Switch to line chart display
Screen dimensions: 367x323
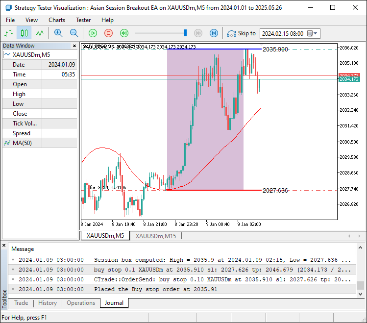pyautogui.click(x=40, y=33)
